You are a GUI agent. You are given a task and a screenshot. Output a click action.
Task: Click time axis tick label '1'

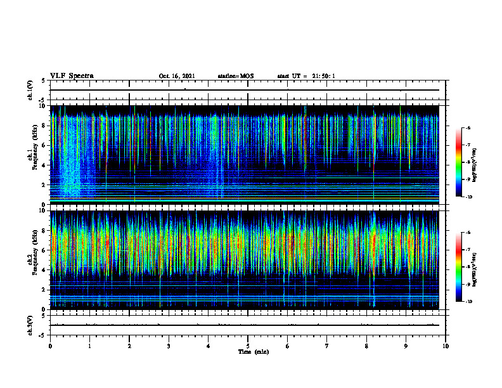tap(89, 346)
